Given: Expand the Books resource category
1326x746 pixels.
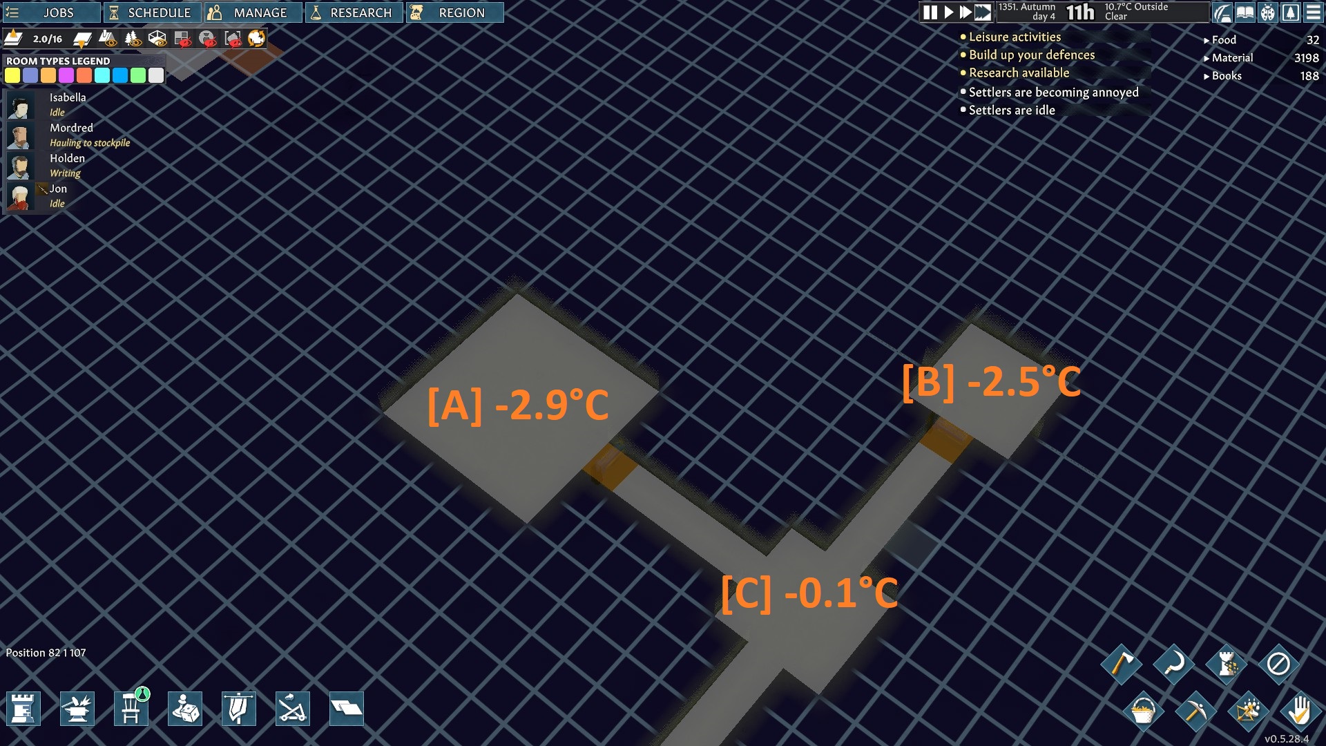Looking at the screenshot, I should (x=1226, y=76).
